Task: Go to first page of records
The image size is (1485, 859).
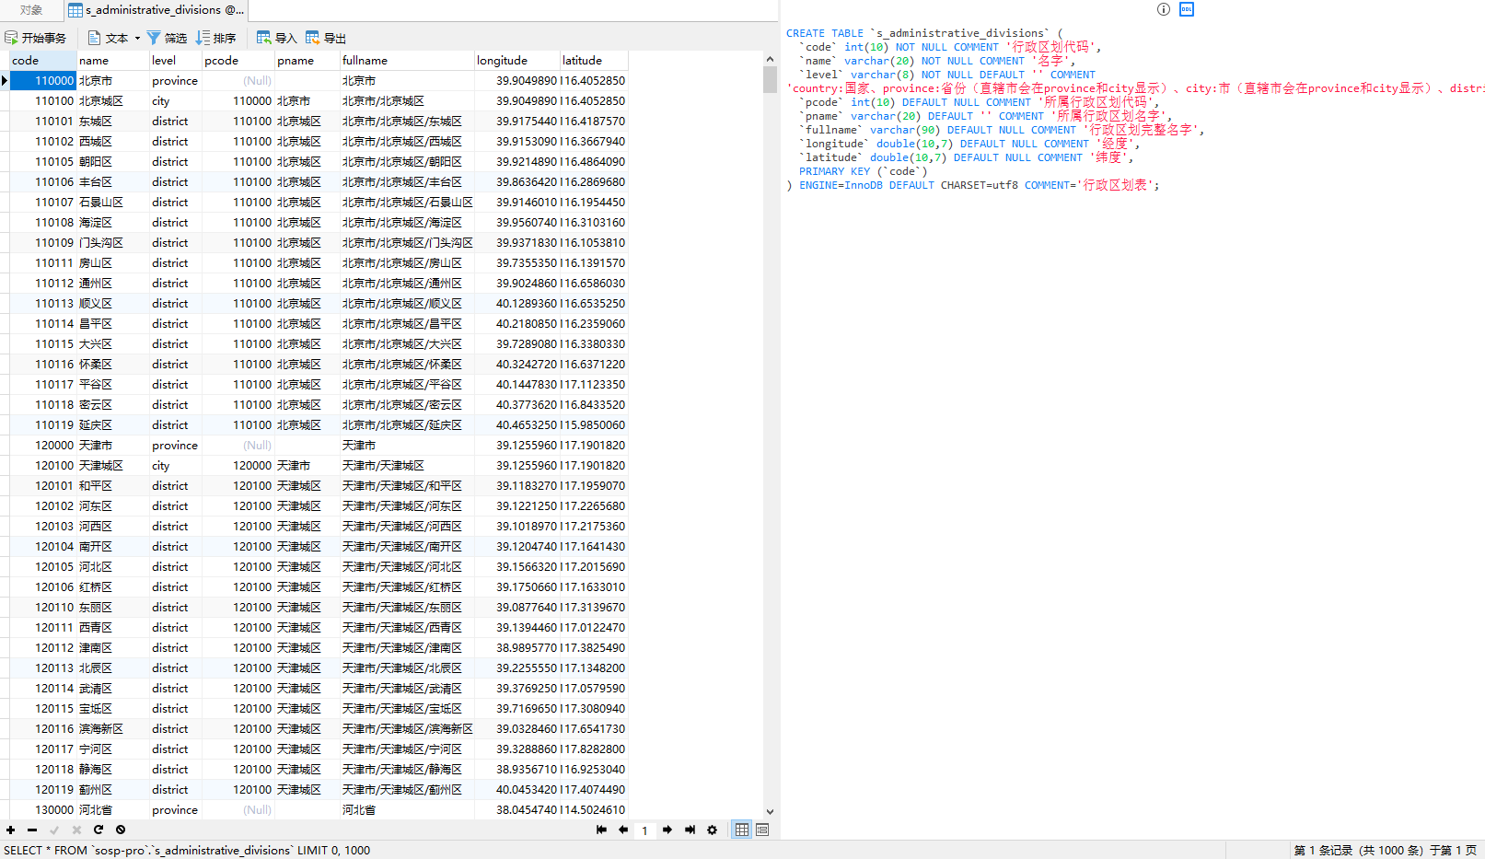Action: (601, 830)
